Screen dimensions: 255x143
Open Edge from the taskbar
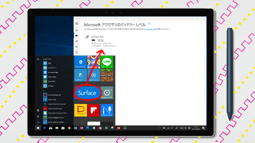coord(44,128)
